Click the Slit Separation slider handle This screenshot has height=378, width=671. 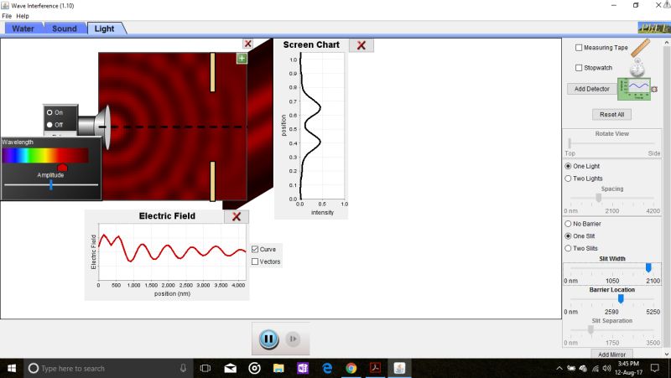590,329
